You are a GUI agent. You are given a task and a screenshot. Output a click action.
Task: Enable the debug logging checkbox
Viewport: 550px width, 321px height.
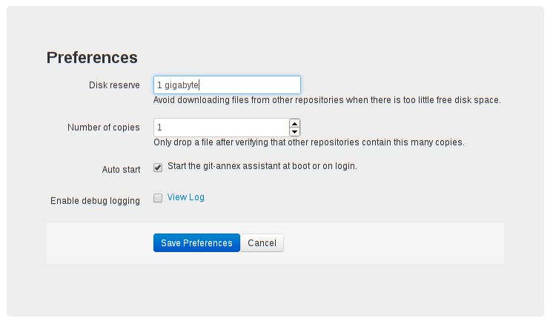coord(158,198)
